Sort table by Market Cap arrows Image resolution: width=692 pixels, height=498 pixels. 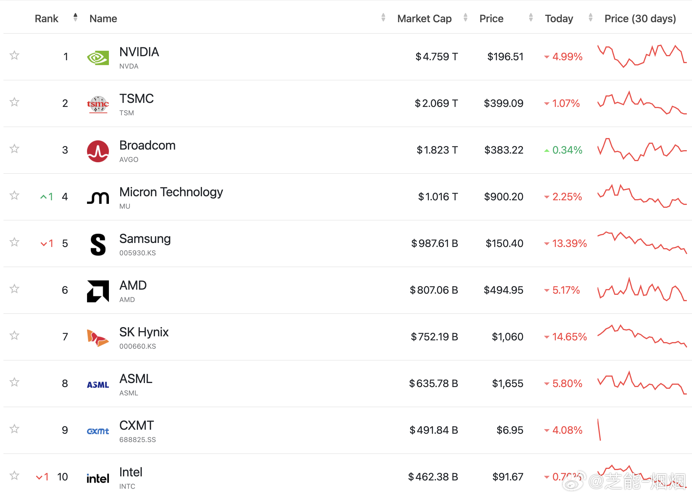click(x=465, y=17)
